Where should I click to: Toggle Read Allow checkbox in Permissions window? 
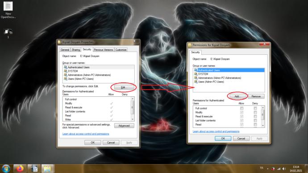click(242, 124)
